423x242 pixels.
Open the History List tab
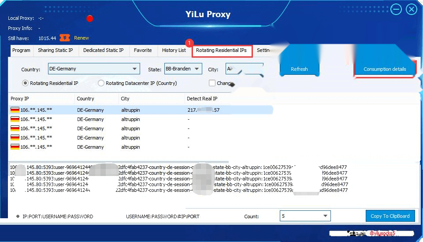pyautogui.click(x=174, y=51)
